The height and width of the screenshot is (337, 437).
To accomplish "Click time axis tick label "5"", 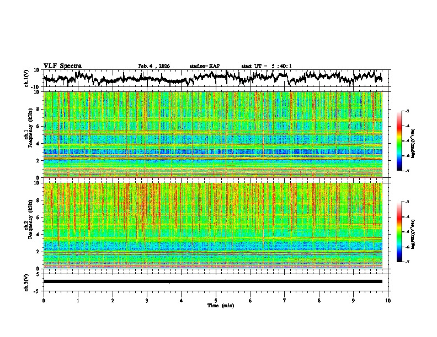I will pyautogui.click(x=216, y=301).
